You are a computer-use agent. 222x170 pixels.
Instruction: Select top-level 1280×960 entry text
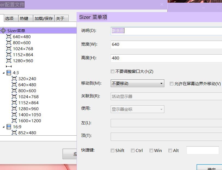(23, 61)
